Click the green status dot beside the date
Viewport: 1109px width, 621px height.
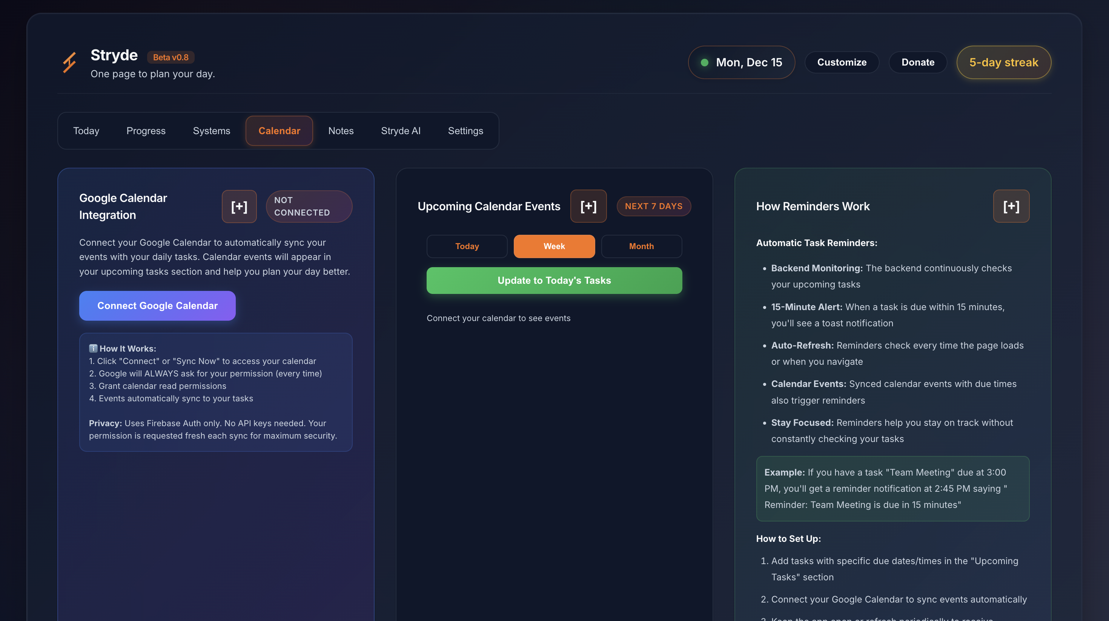point(705,62)
